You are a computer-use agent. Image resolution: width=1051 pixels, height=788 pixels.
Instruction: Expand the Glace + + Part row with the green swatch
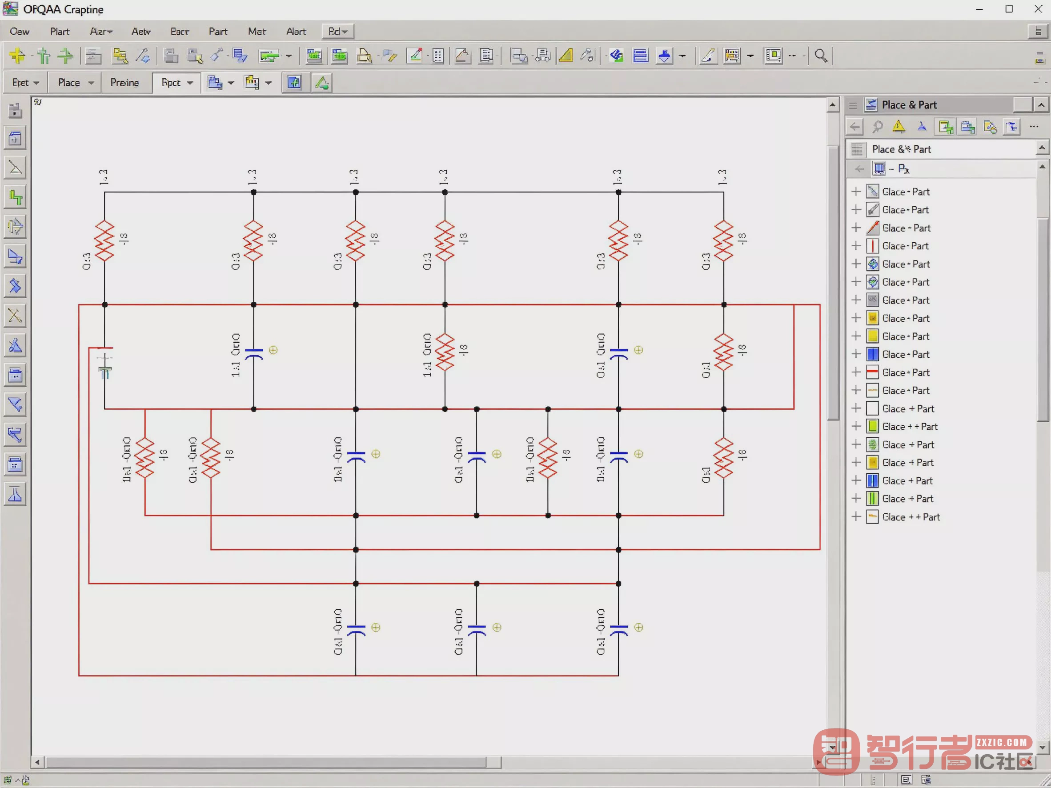[856, 426]
